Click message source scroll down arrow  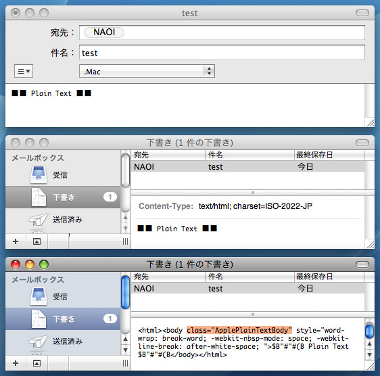(369, 354)
